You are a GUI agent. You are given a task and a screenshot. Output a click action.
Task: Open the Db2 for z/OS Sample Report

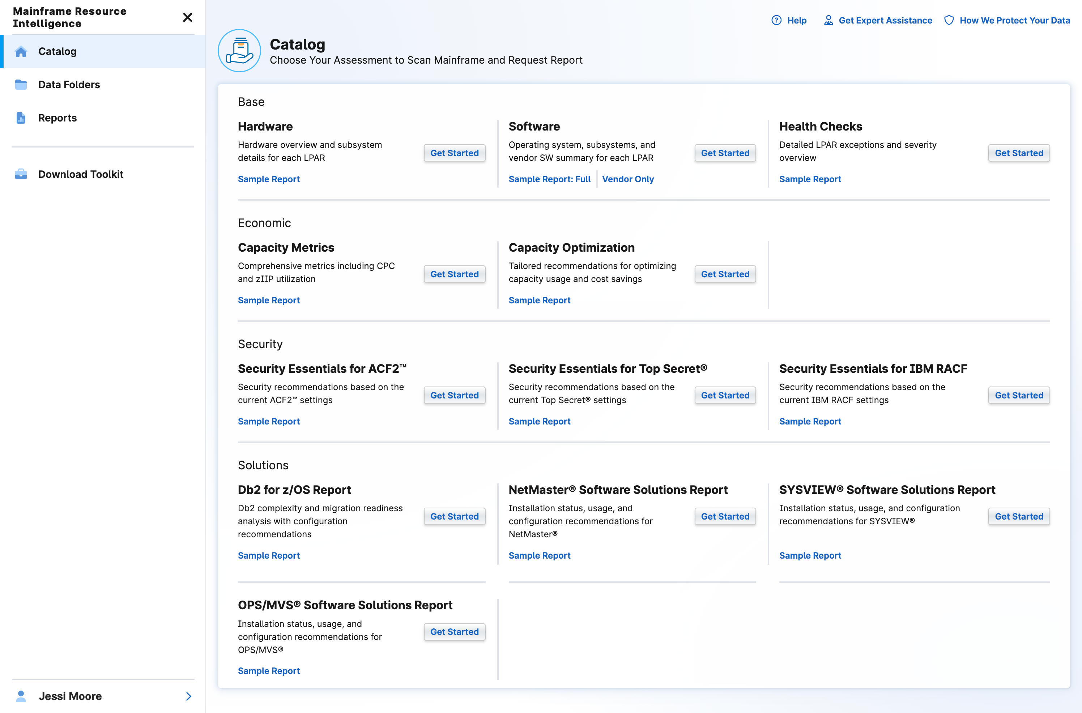[269, 555]
